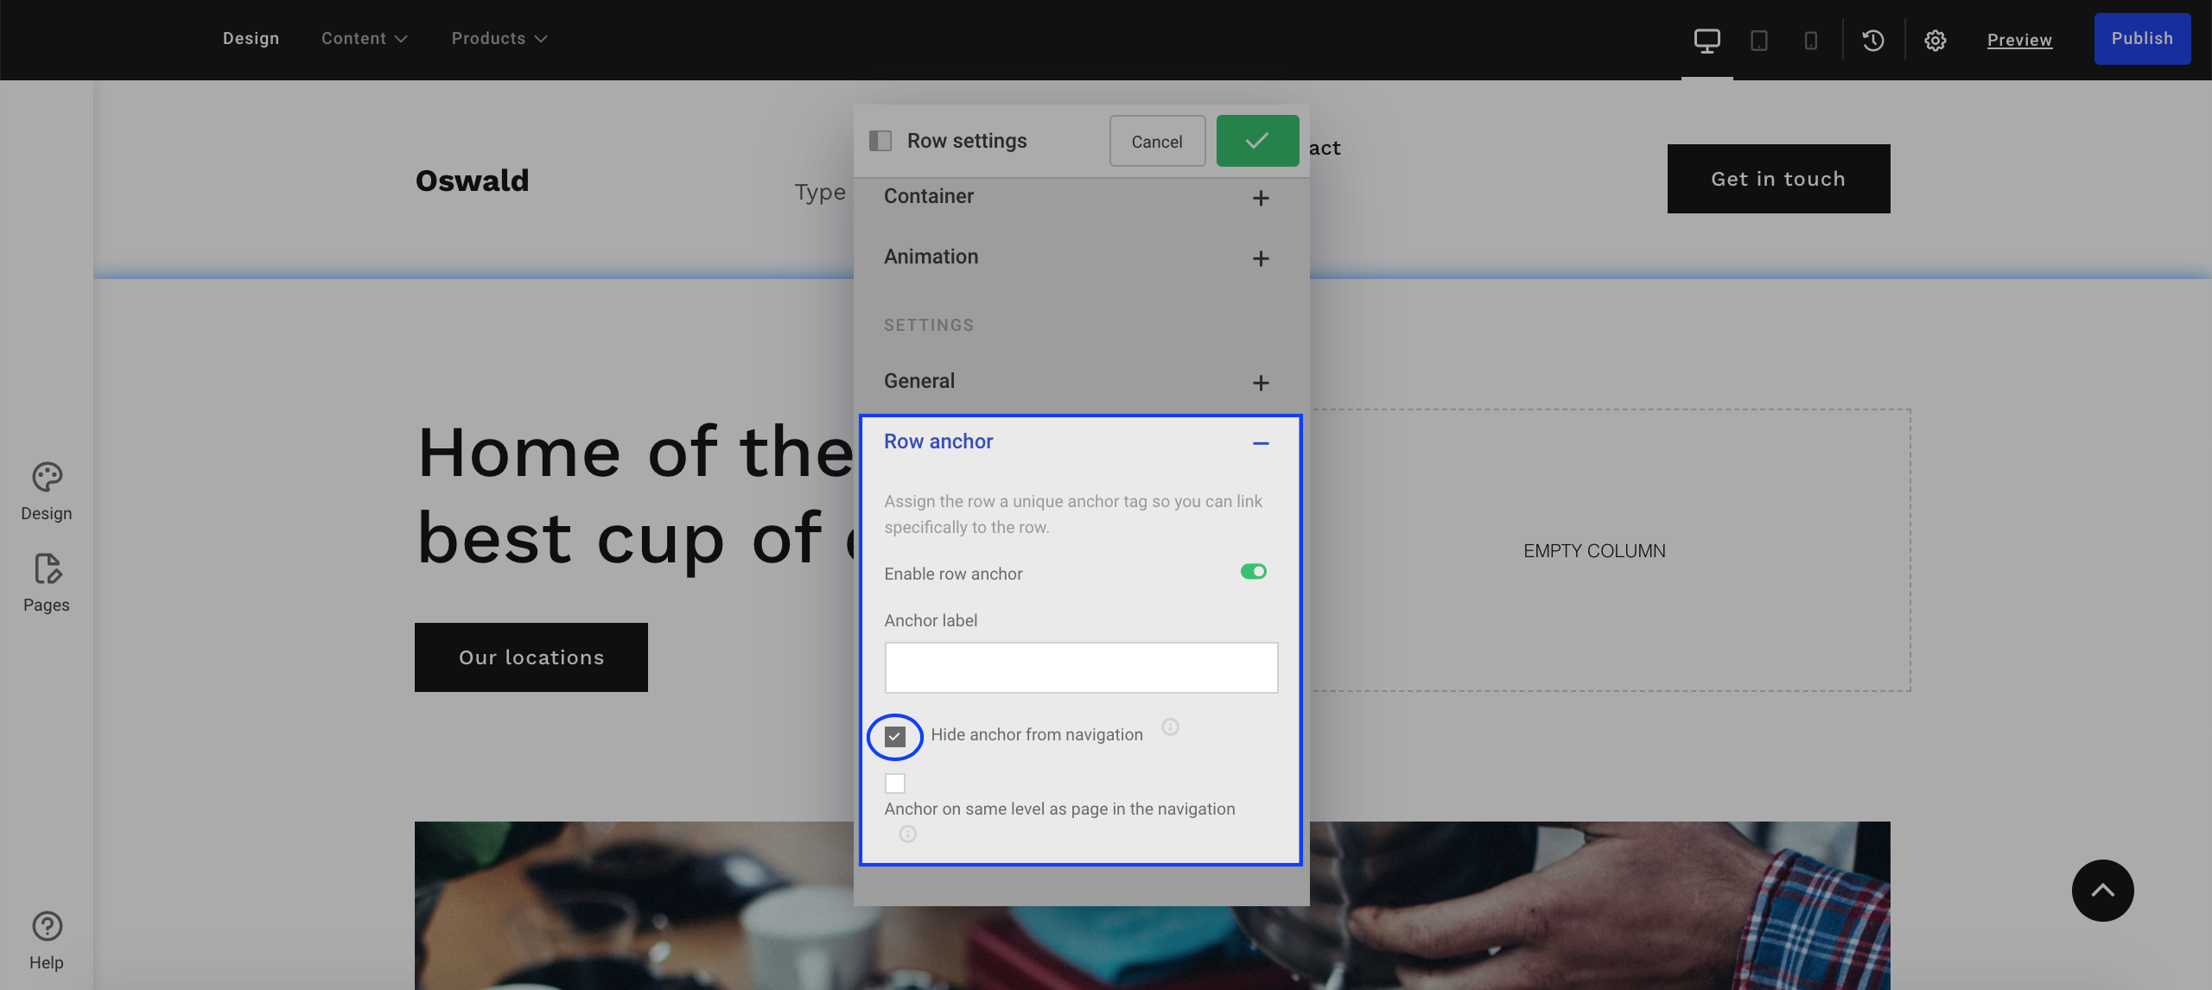This screenshot has width=2212, height=990.
Task: Click info icon beside Hide anchor option
Action: coord(1170,727)
